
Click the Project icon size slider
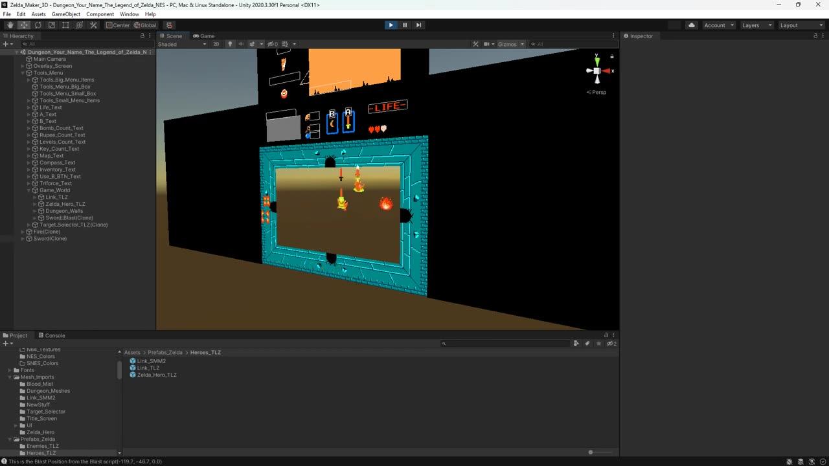click(x=590, y=452)
